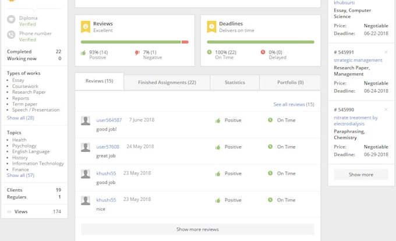Select History in Topics list
Viewport: 396px width, 241px height.
pos(20,158)
